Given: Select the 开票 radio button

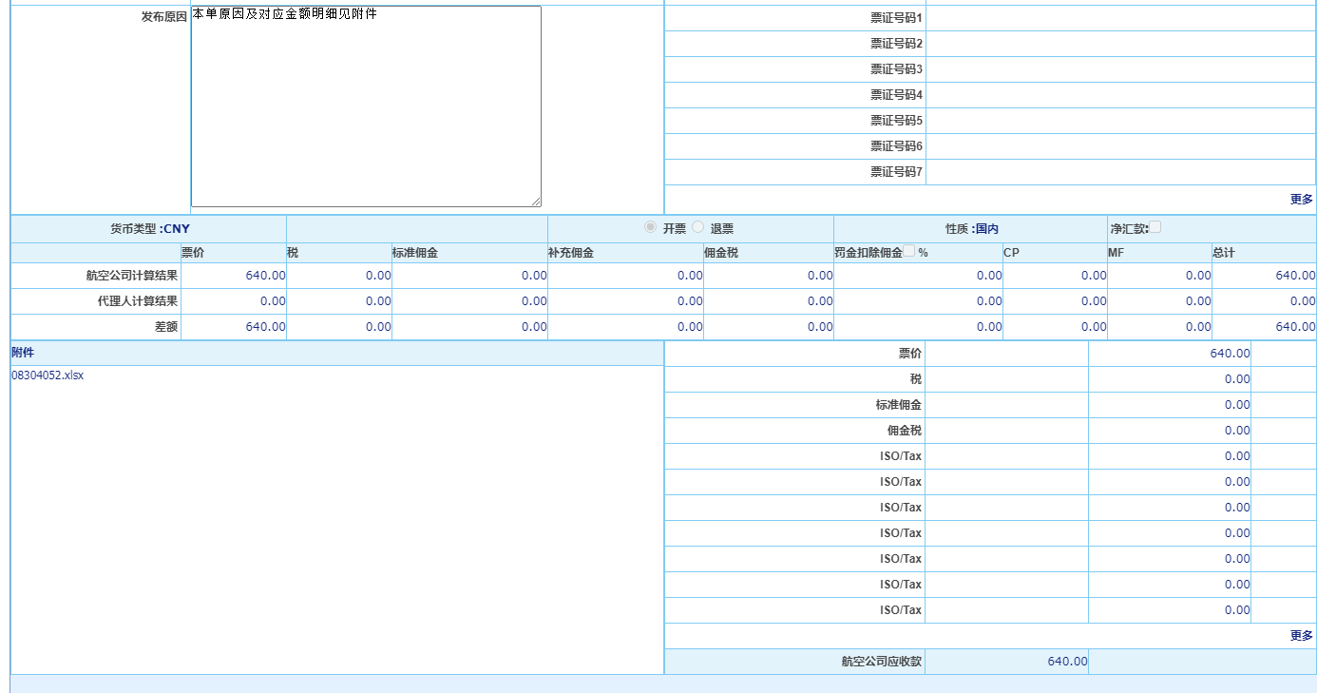Looking at the screenshot, I should tap(650, 227).
